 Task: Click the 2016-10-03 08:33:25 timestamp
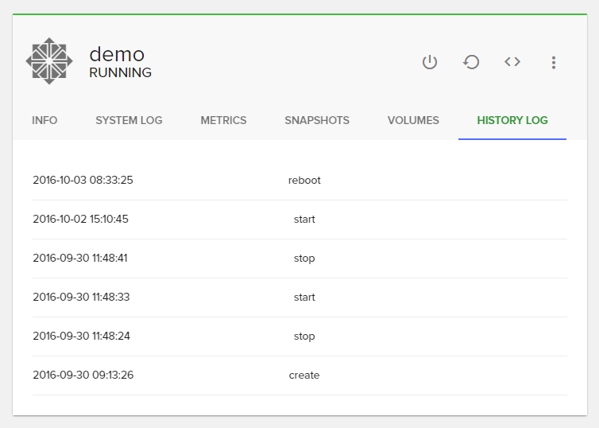[83, 180]
